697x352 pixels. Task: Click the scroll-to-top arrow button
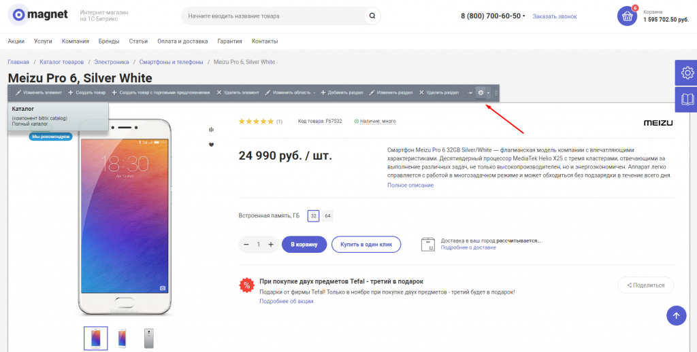pos(676,315)
